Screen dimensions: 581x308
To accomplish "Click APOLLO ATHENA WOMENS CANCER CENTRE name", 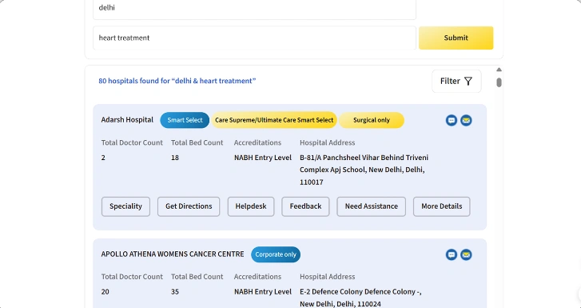I will tap(173, 254).
